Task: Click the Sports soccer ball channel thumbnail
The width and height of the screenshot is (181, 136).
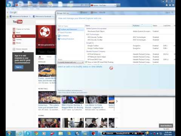Action: tap(45, 32)
